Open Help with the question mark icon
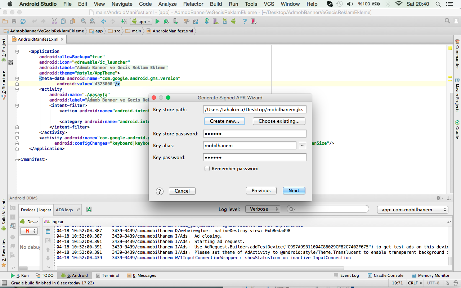The height and width of the screenshot is (288, 461). coord(245,22)
